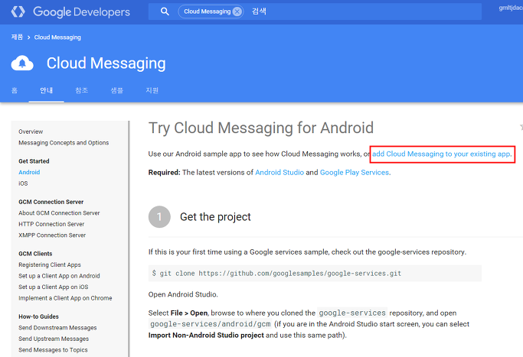The image size is (523, 357).
Task: Open HTTP Connection Server page
Action: tap(51, 224)
